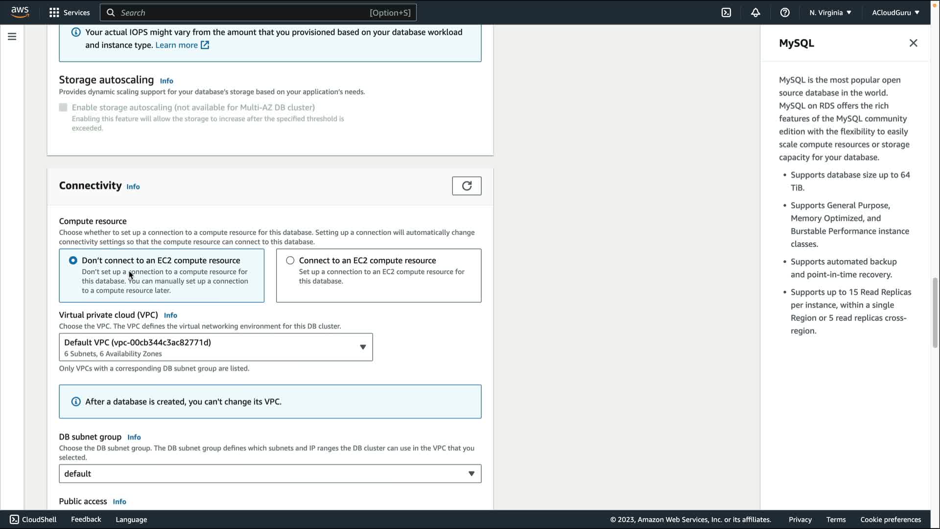
Task: Select Connect to an EC2 compute resource
Action: pyautogui.click(x=290, y=261)
